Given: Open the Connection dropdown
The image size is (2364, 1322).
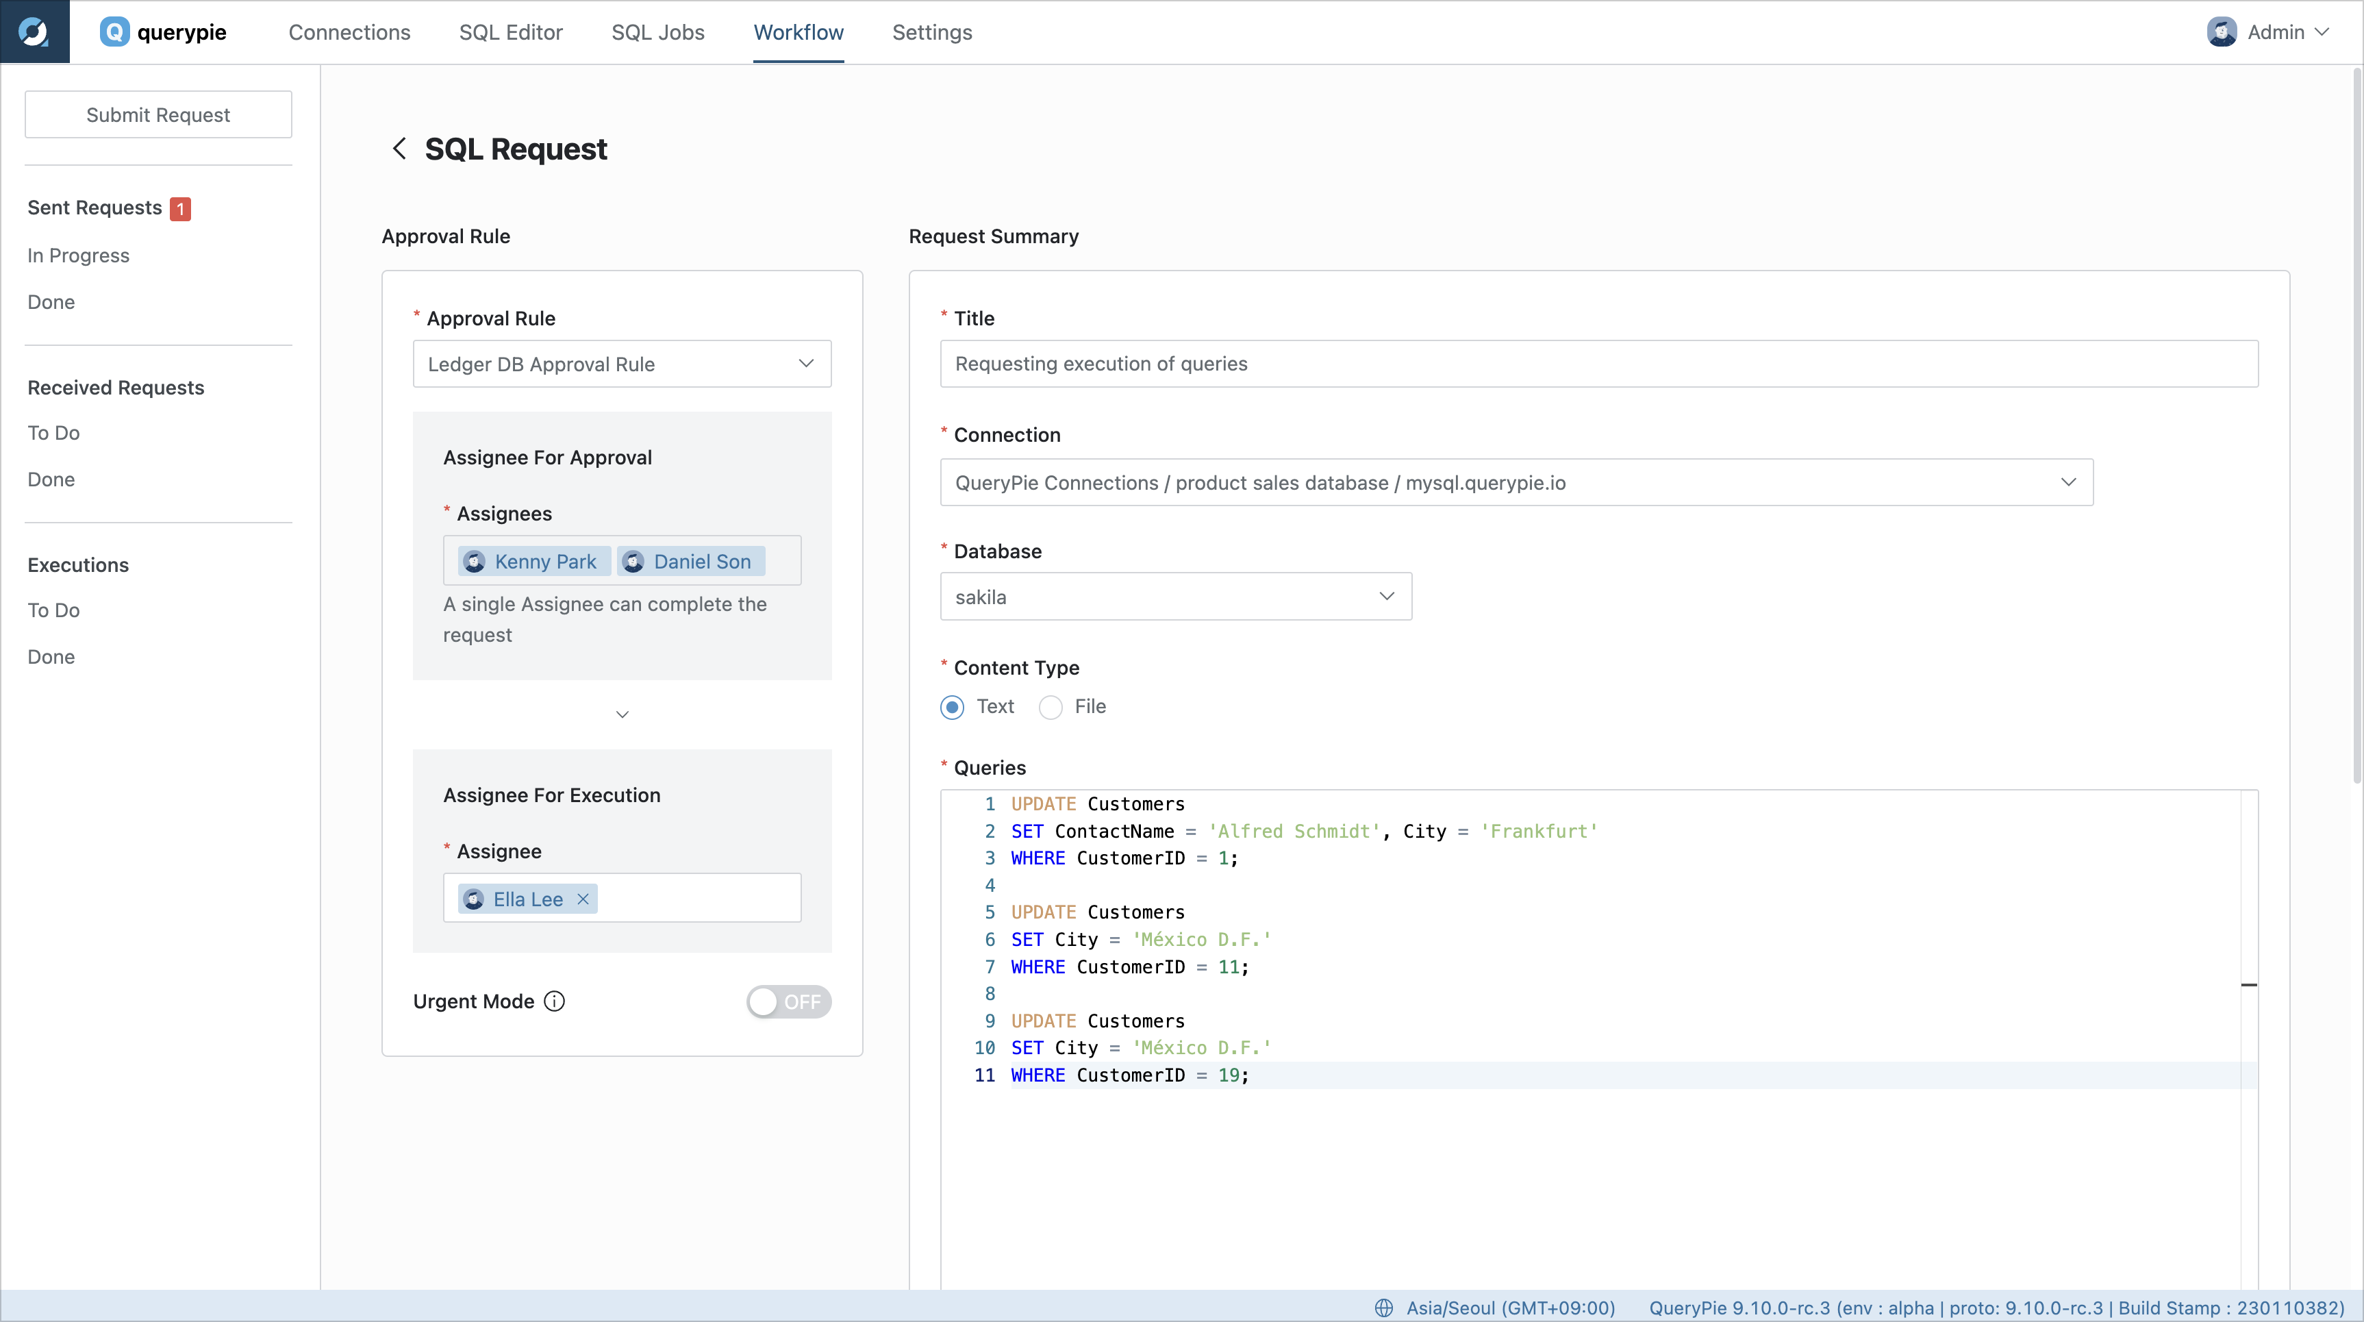Looking at the screenshot, I should coord(1516,482).
